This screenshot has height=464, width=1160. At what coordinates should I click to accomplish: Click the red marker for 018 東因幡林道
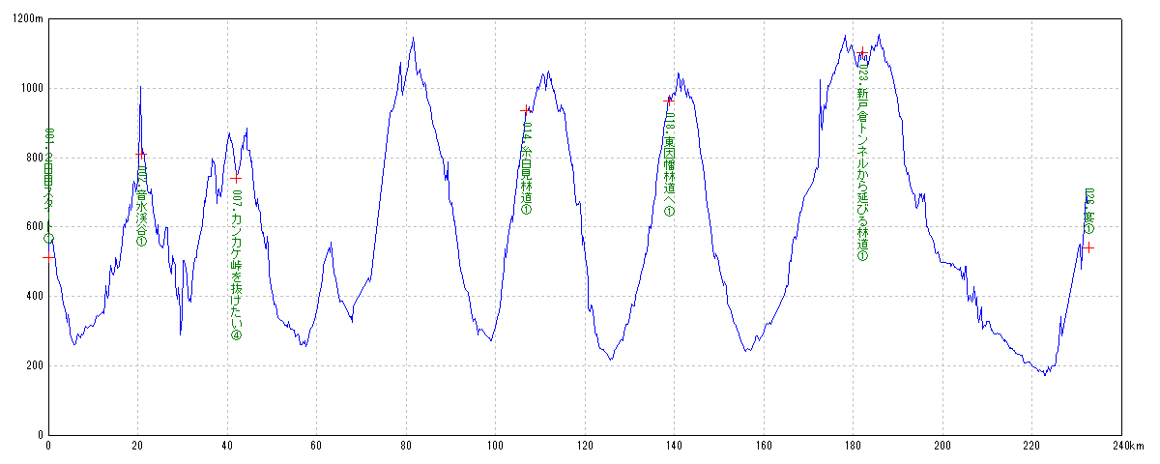668,101
